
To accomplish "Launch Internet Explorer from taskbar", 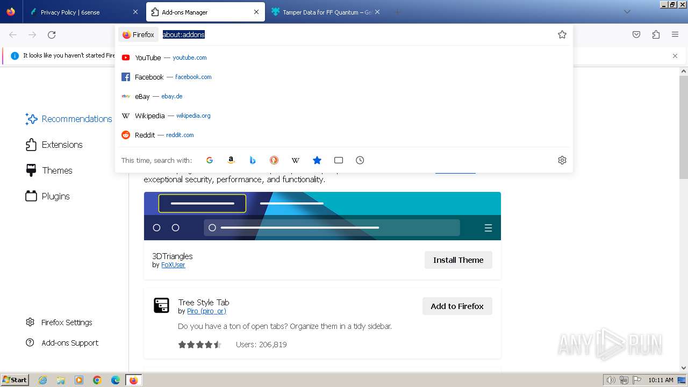I will tap(42, 380).
